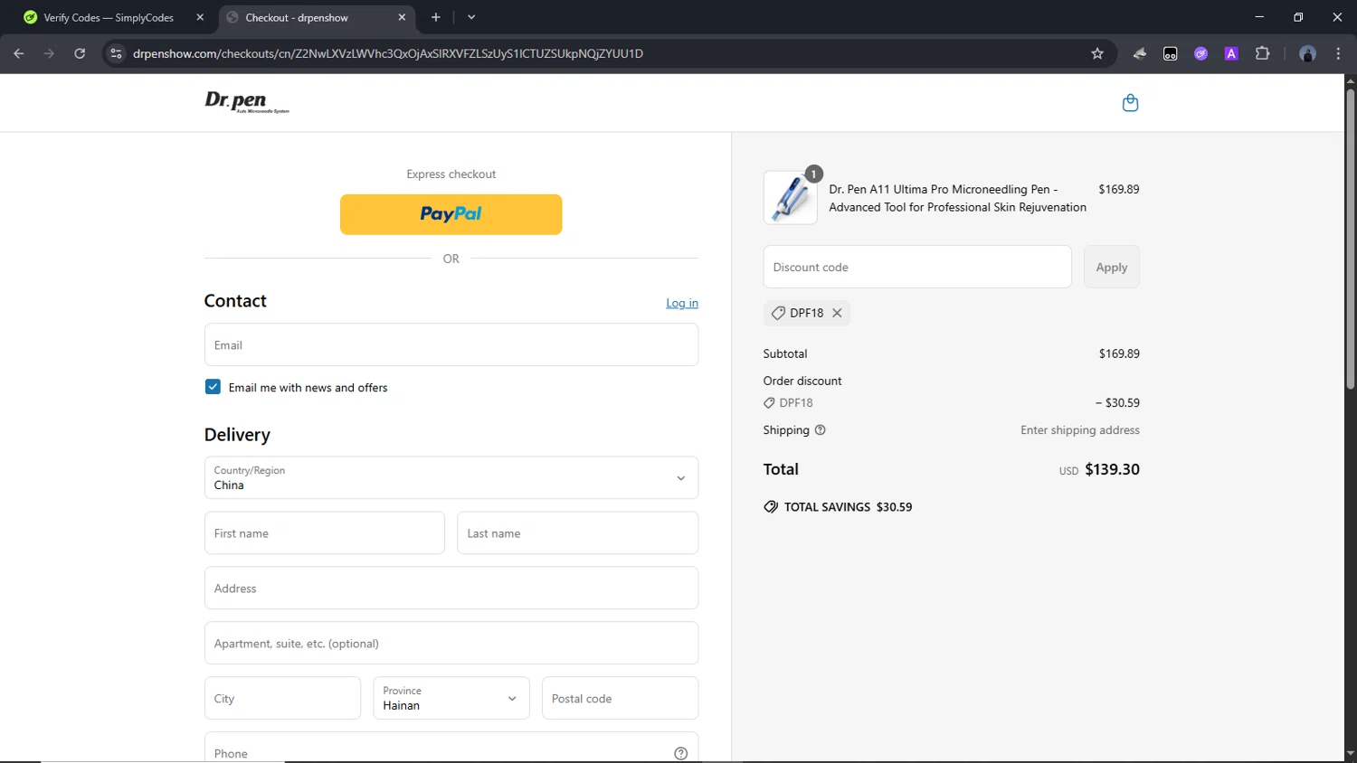Click the Log in link

(x=682, y=303)
